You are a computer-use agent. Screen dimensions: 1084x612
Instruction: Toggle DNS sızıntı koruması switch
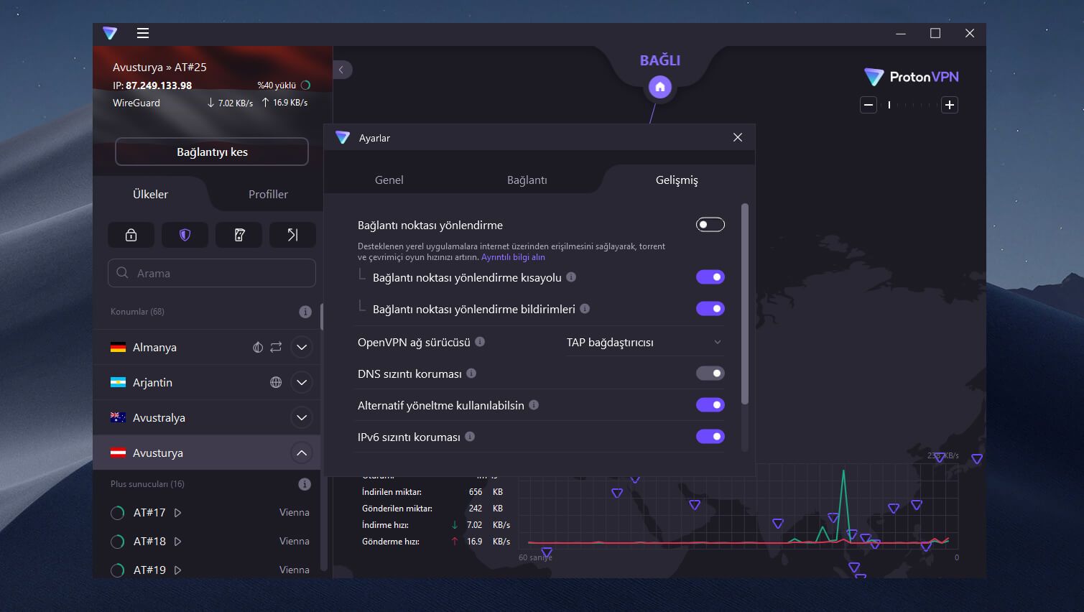(x=710, y=374)
